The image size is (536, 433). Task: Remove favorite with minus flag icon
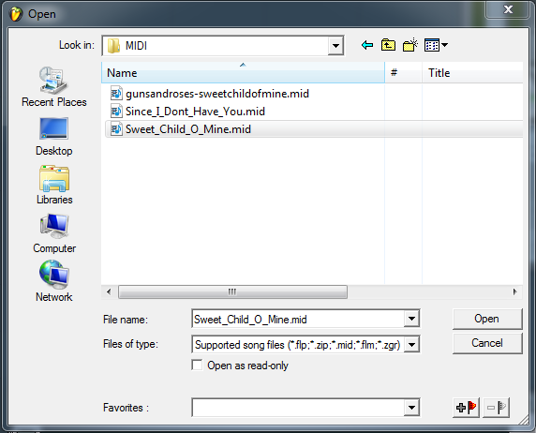coord(497,408)
